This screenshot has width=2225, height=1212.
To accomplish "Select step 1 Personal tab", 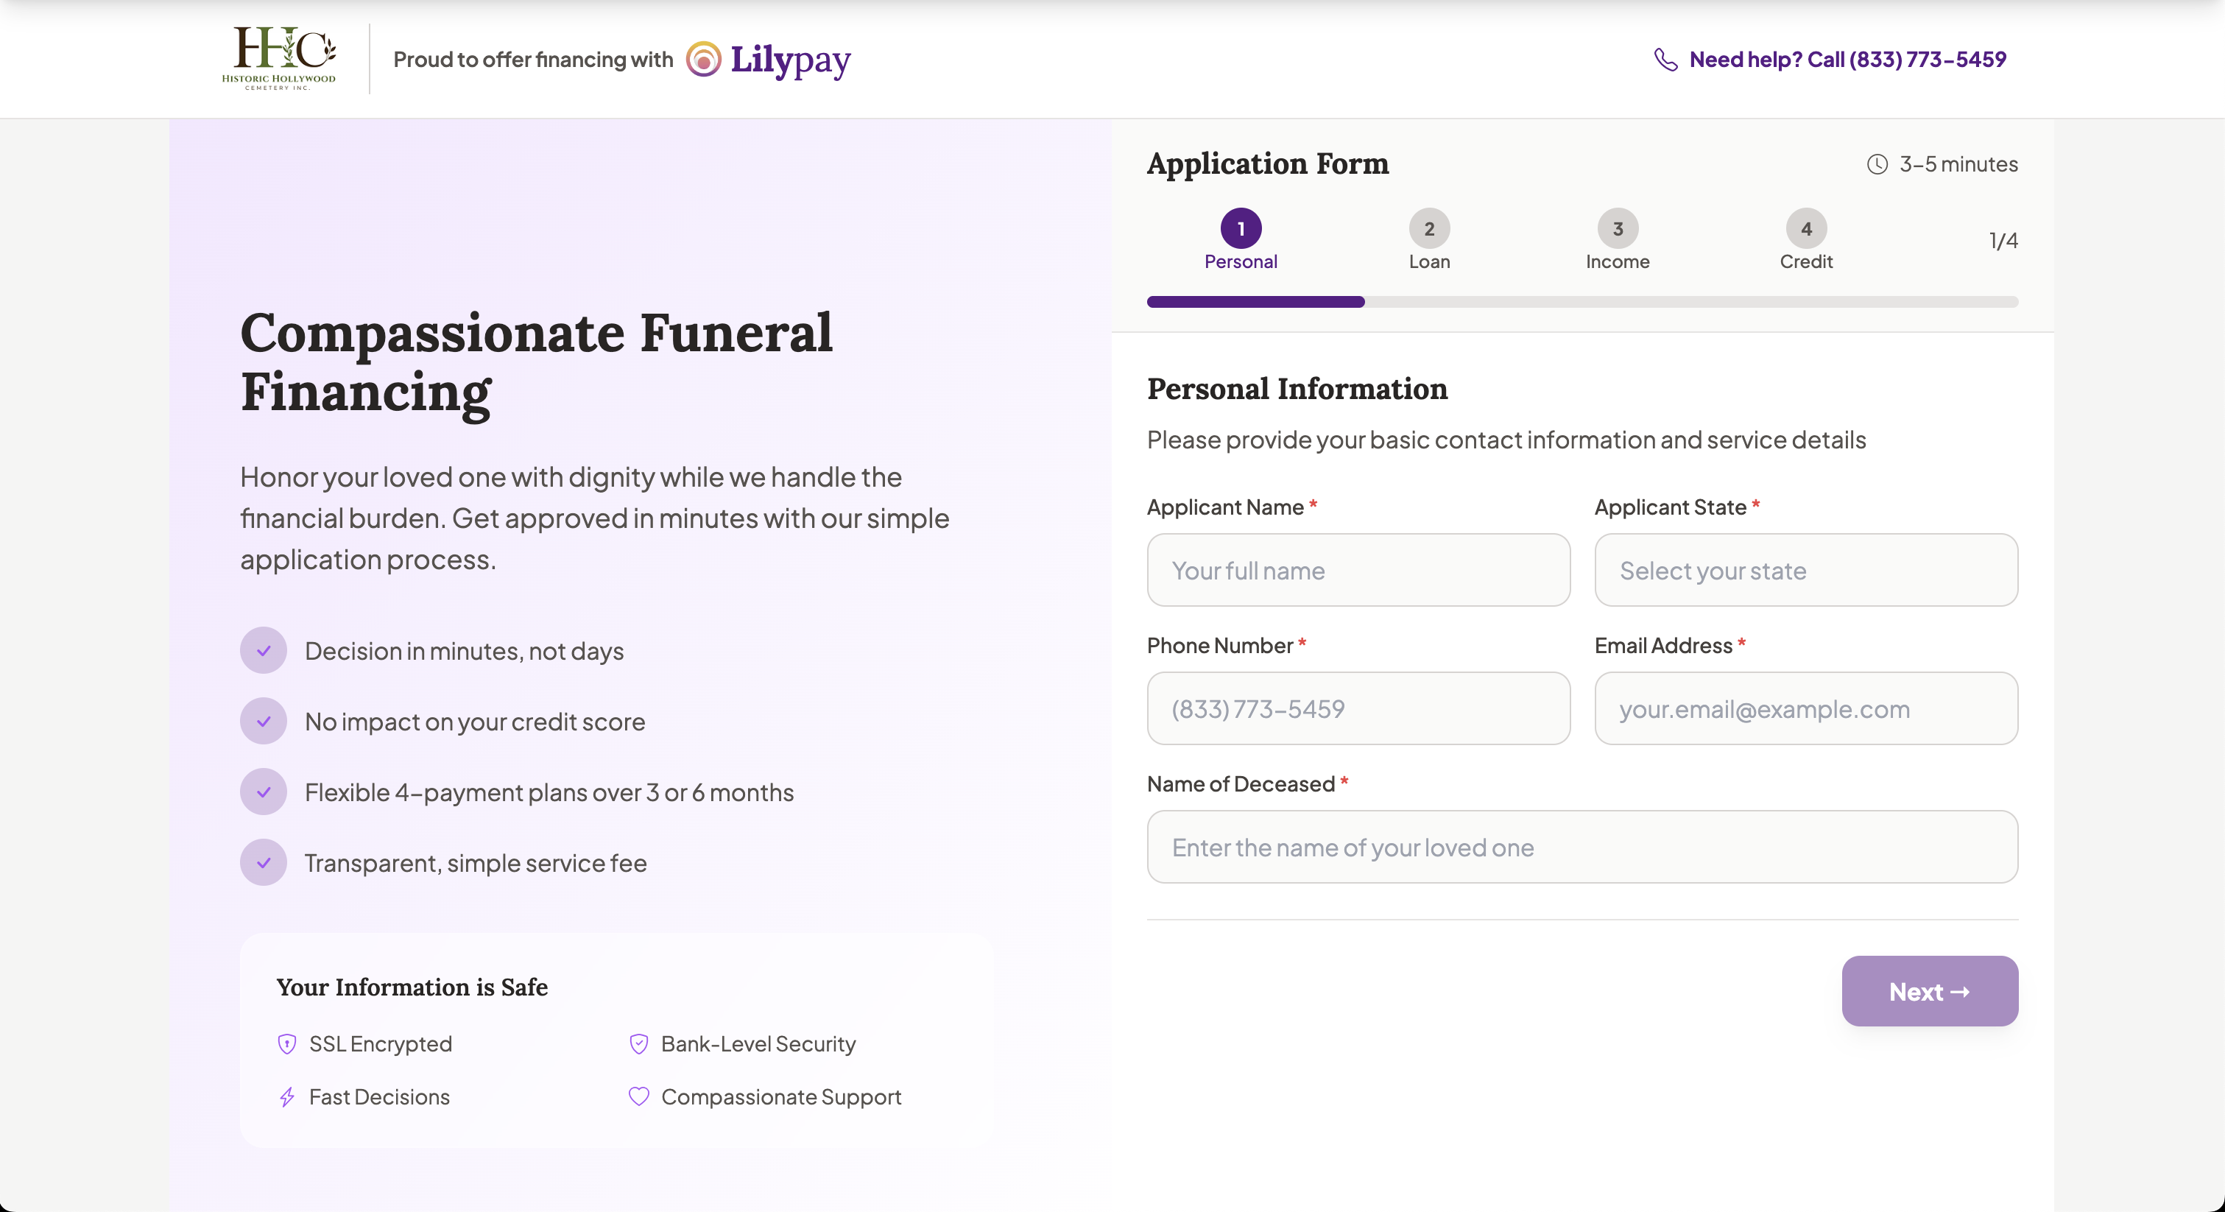I will tap(1241, 230).
